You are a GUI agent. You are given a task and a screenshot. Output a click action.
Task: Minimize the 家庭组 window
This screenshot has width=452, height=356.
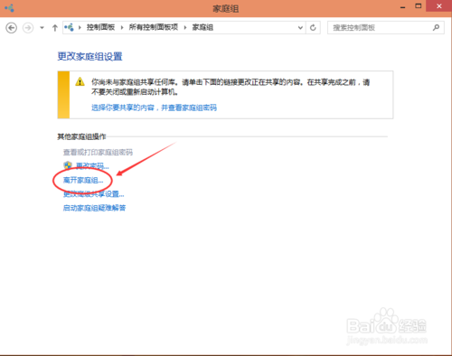tap(402, 6)
